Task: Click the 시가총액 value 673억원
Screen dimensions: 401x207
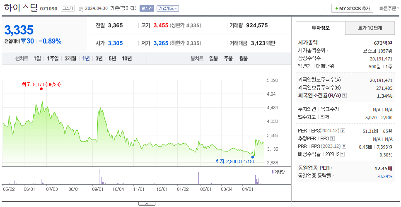Action: coord(383,43)
